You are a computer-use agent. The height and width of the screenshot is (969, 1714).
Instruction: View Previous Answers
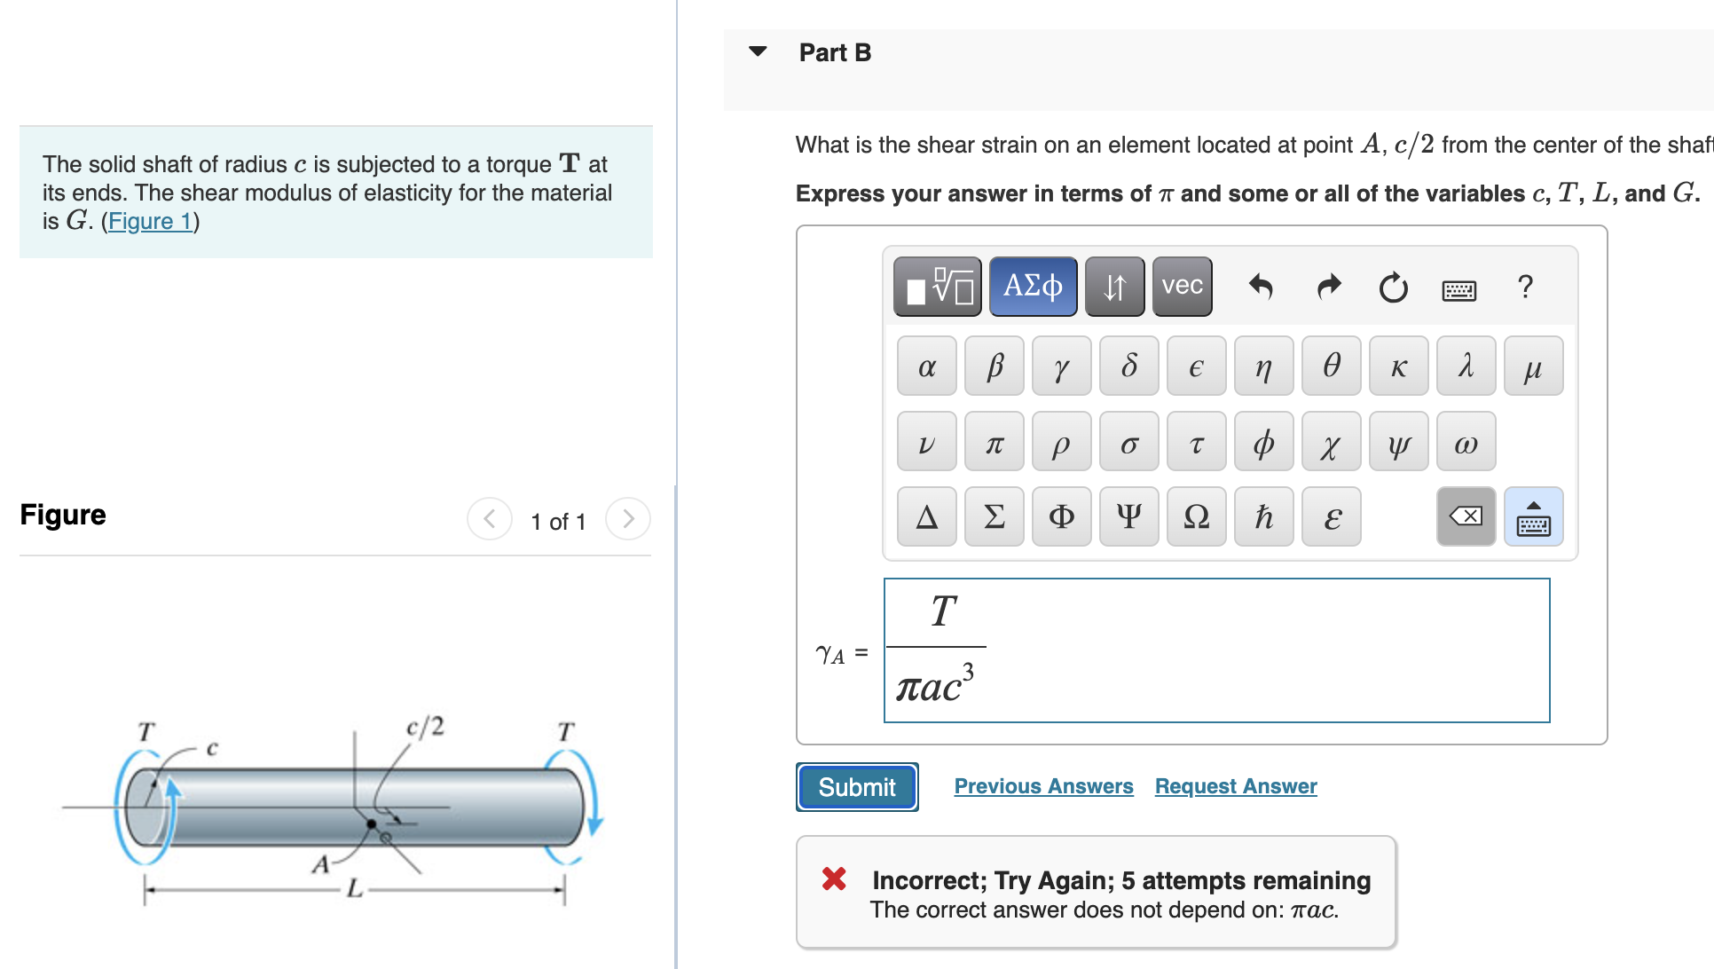click(x=1043, y=786)
